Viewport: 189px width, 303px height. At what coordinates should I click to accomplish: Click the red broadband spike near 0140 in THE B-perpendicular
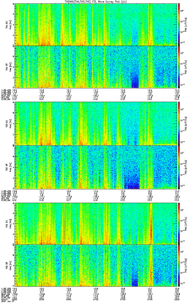click(151, 223)
